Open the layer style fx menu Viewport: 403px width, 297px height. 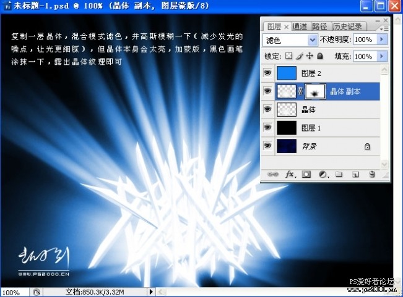tap(290, 175)
